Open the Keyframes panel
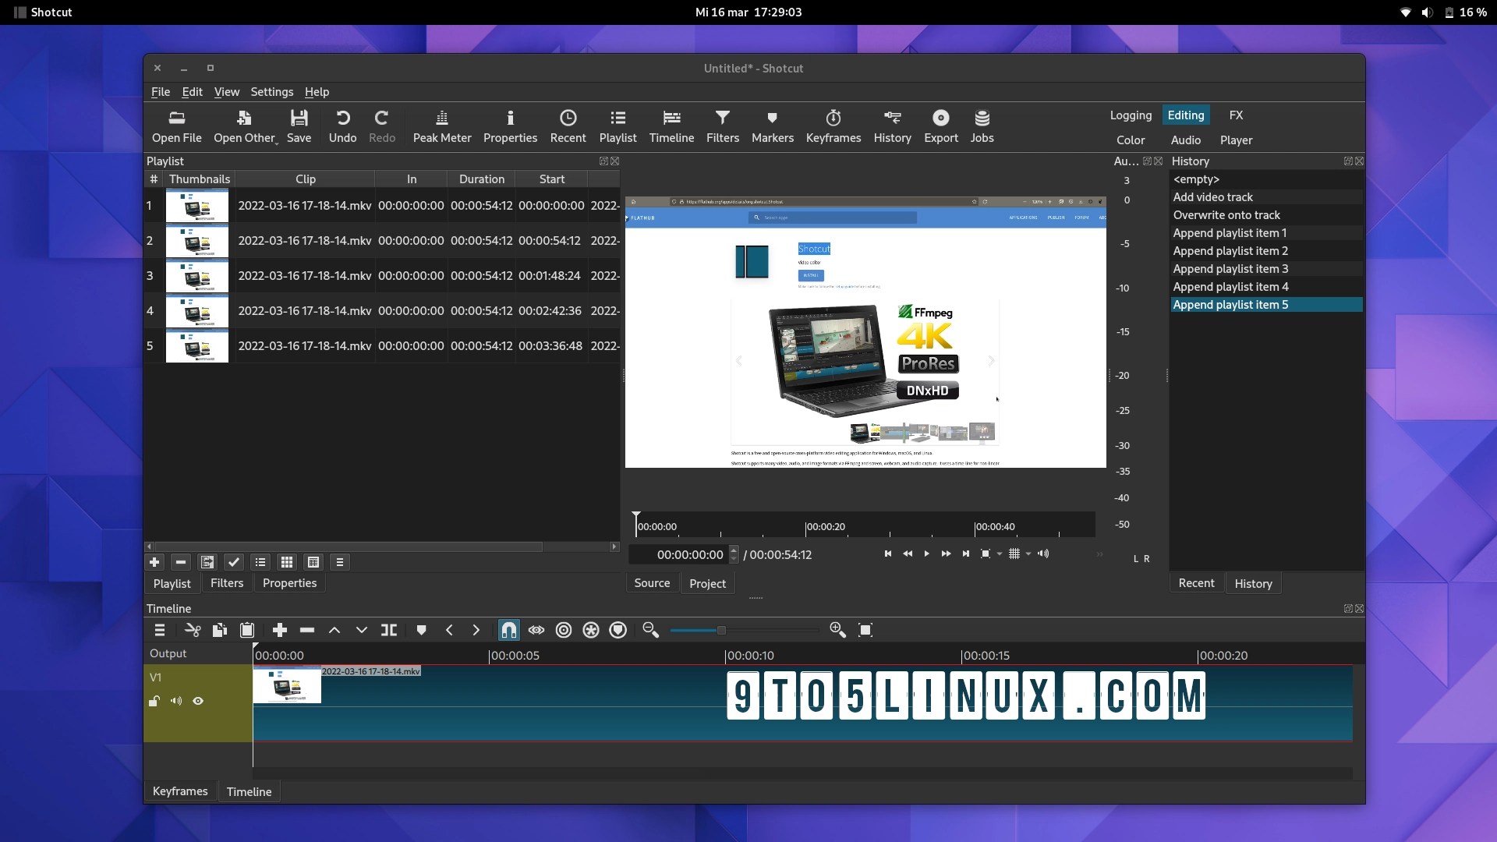This screenshot has width=1497, height=842. 833,126
